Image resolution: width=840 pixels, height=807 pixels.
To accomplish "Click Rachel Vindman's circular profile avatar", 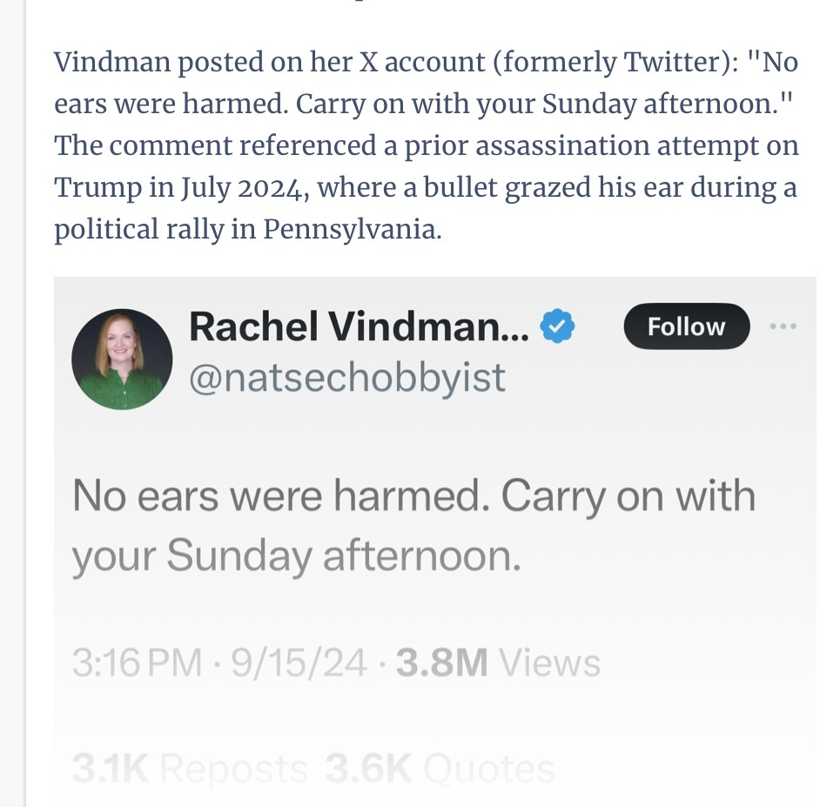I will (122, 358).
